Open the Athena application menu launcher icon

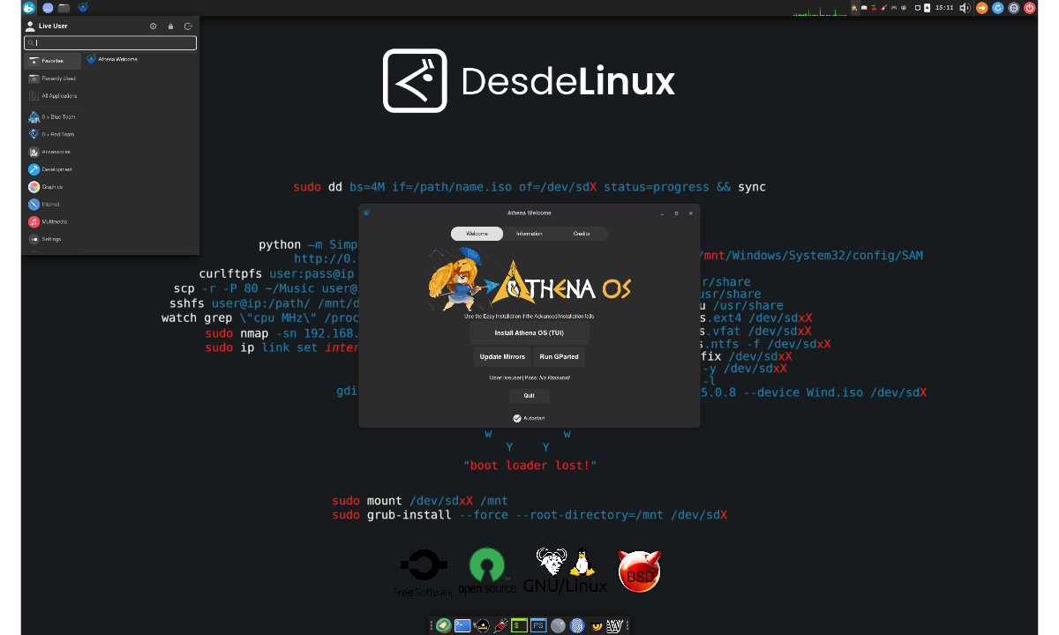tap(28, 7)
